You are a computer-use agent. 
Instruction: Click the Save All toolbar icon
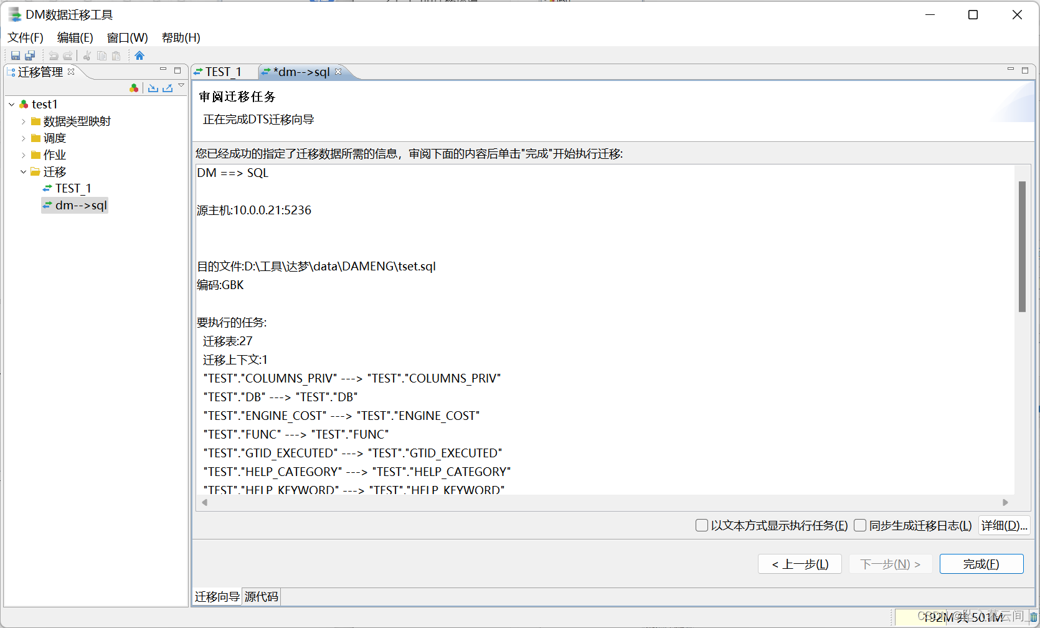[29, 55]
